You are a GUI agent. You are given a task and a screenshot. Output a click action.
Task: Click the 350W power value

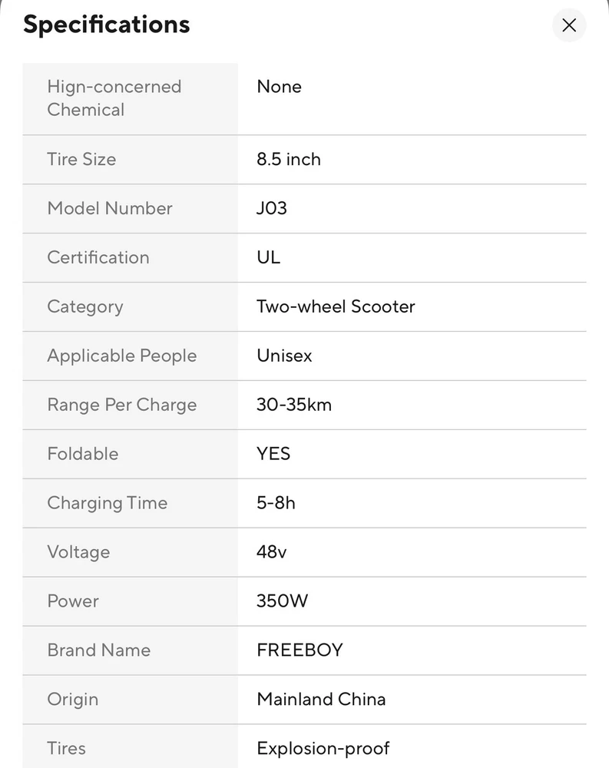tap(282, 601)
